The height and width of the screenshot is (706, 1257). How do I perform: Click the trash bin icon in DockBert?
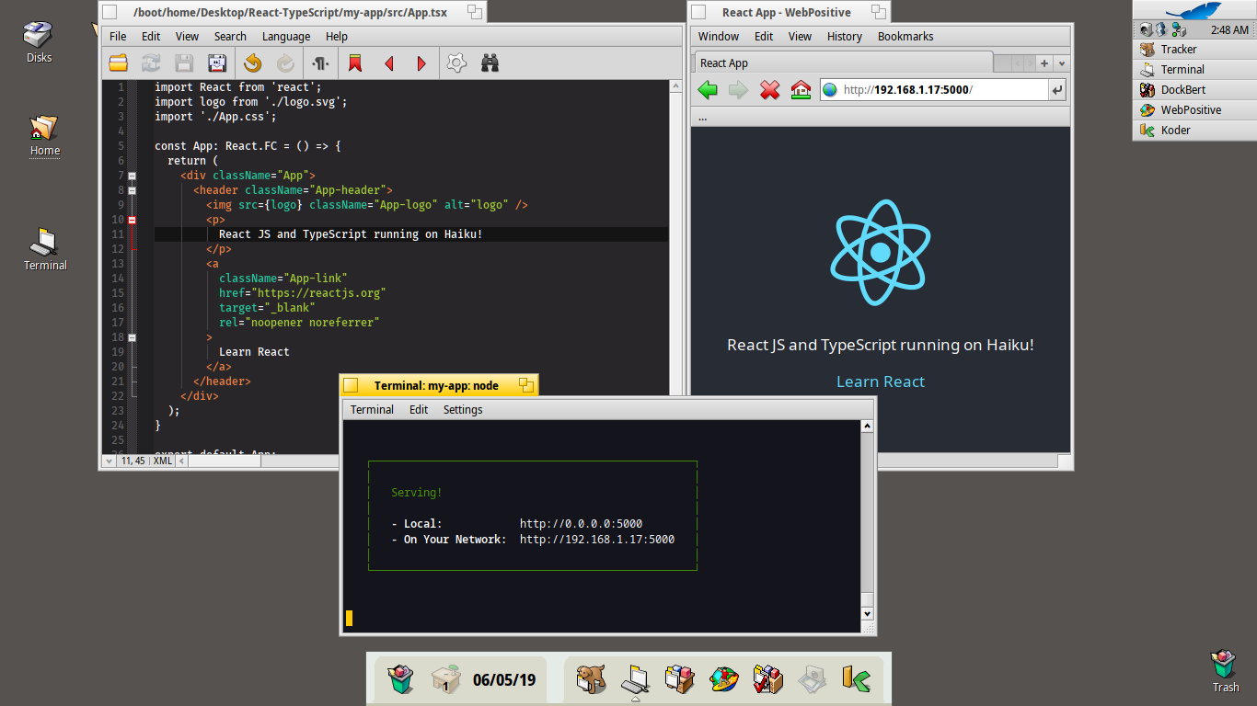401,679
